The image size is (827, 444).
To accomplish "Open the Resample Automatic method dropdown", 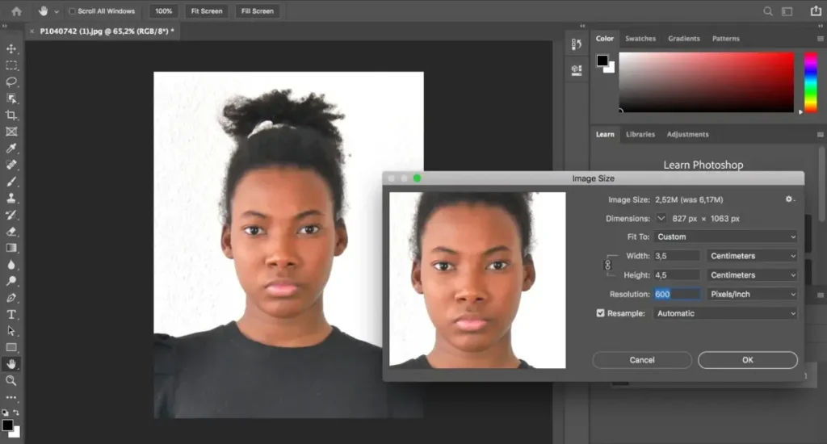I will (725, 313).
